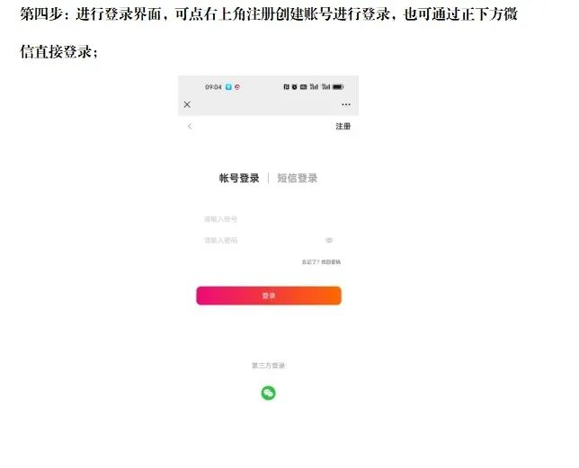Focus the account number input field

click(x=269, y=219)
